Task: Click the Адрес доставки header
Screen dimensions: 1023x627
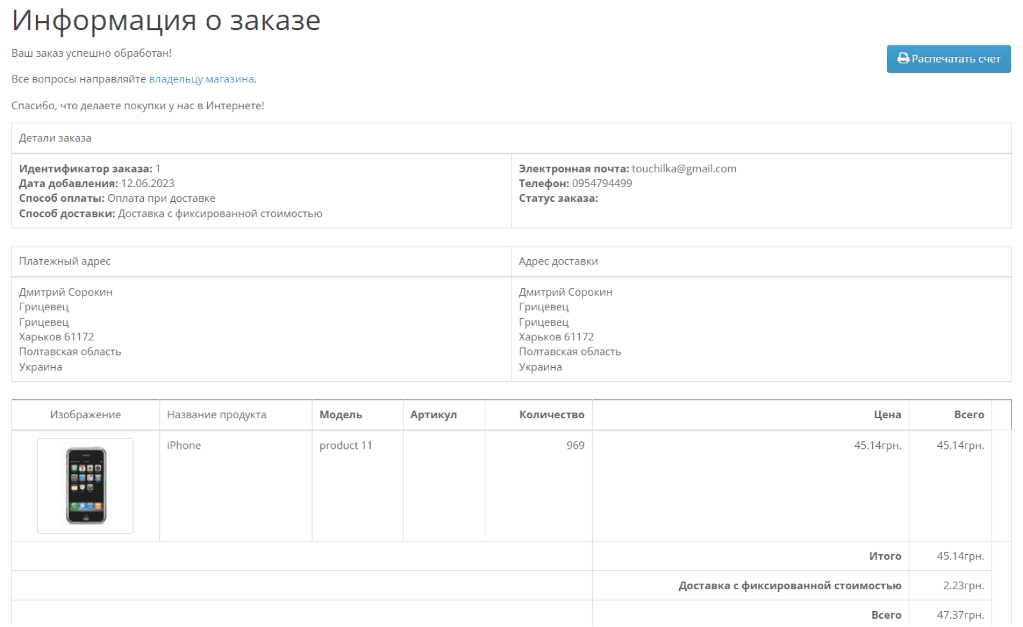Action: coord(761,261)
